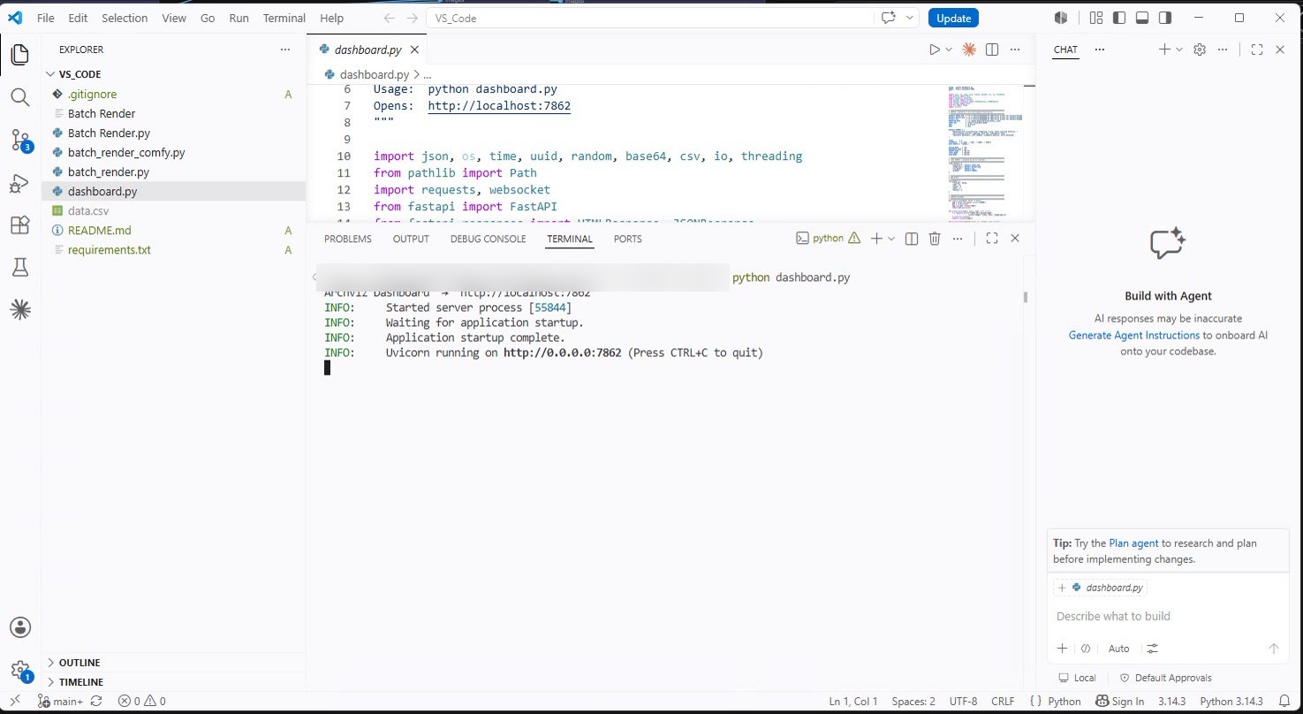Maximize the terminal panel size
Viewport: 1303px width, 714px height.
992,239
